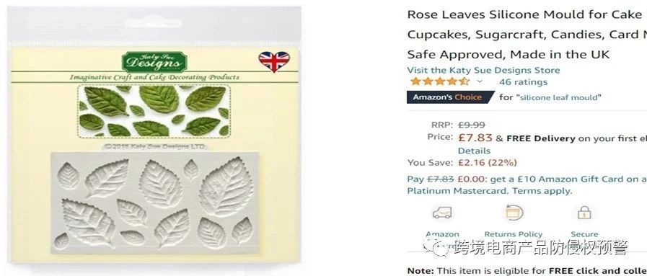Click the Amazon delivery truck icon
The image size is (647, 276).
click(442, 213)
